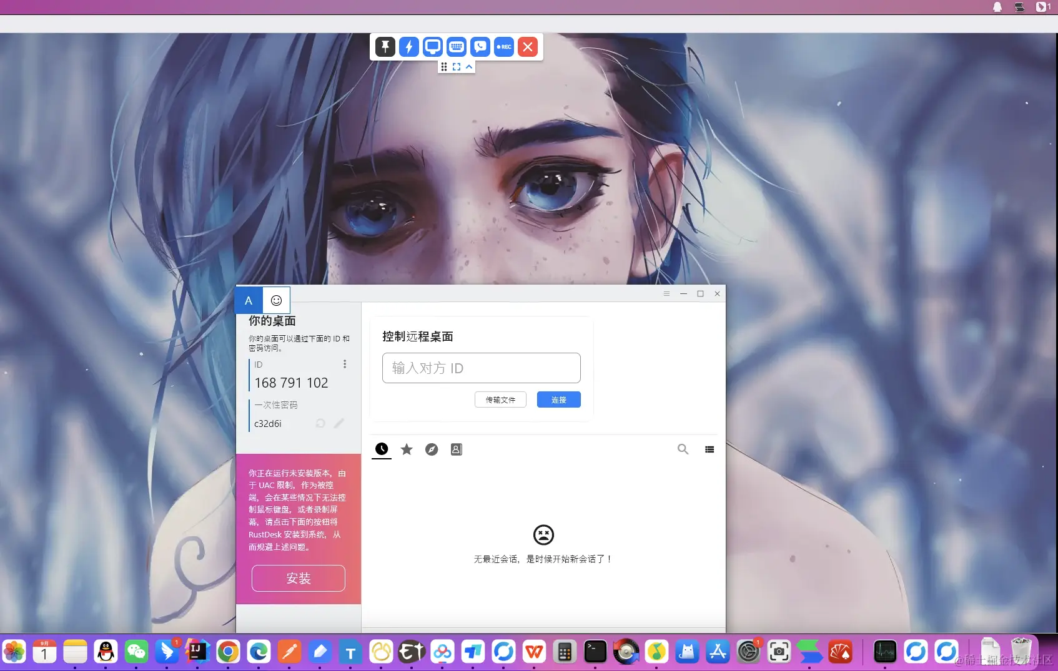Open the ID options three-dot menu

pyautogui.click(x=345, y=364)
